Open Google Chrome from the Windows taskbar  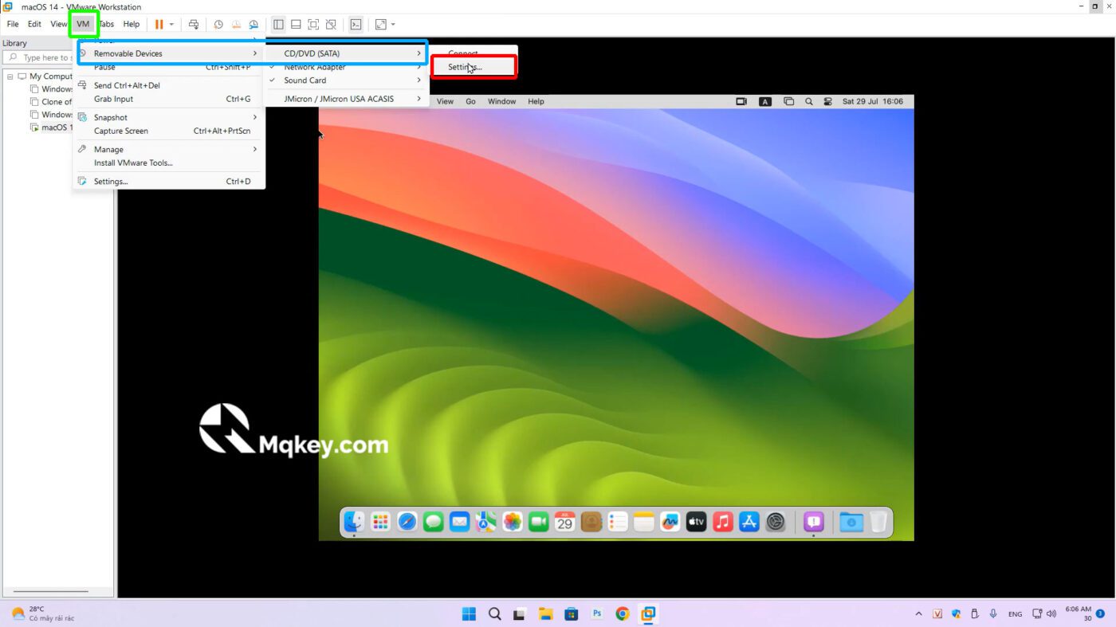623,613
